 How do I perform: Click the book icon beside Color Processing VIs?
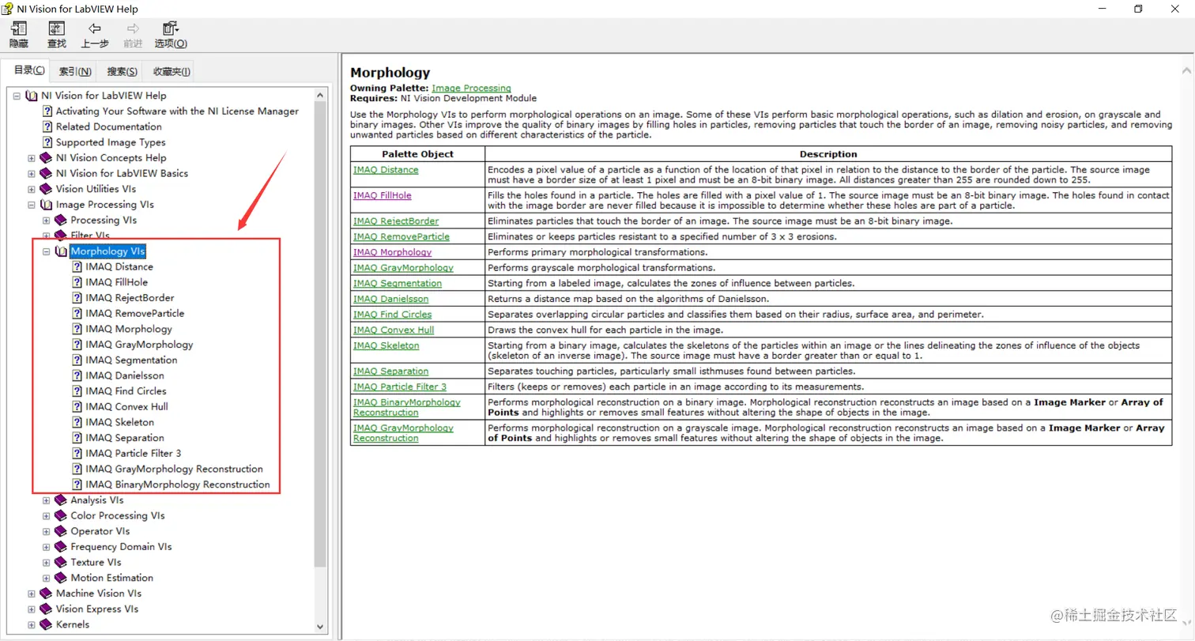[x=61, y=515]
